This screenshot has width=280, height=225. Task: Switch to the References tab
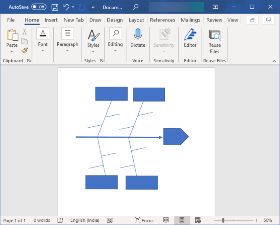pos(162,20)
